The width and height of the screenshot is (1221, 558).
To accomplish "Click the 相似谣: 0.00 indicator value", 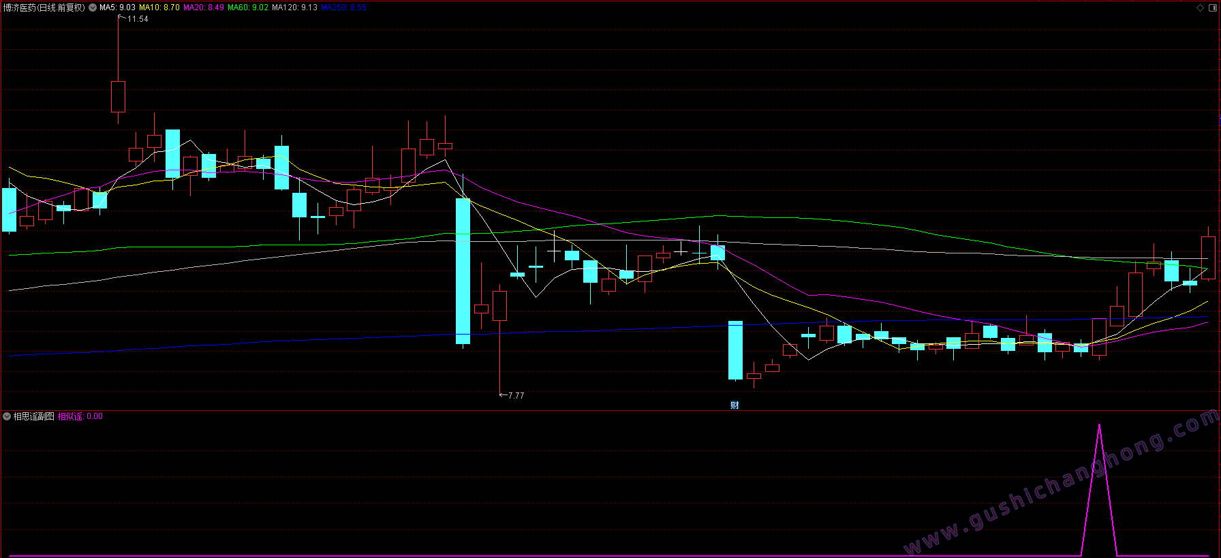I will point(80,416).
